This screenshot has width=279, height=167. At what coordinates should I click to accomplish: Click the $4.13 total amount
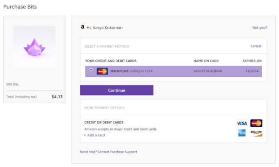click(x=57, y=97)
